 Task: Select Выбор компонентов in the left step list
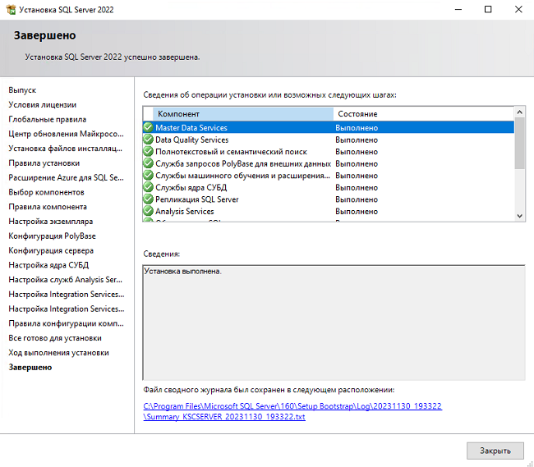(x=46, y=192)
